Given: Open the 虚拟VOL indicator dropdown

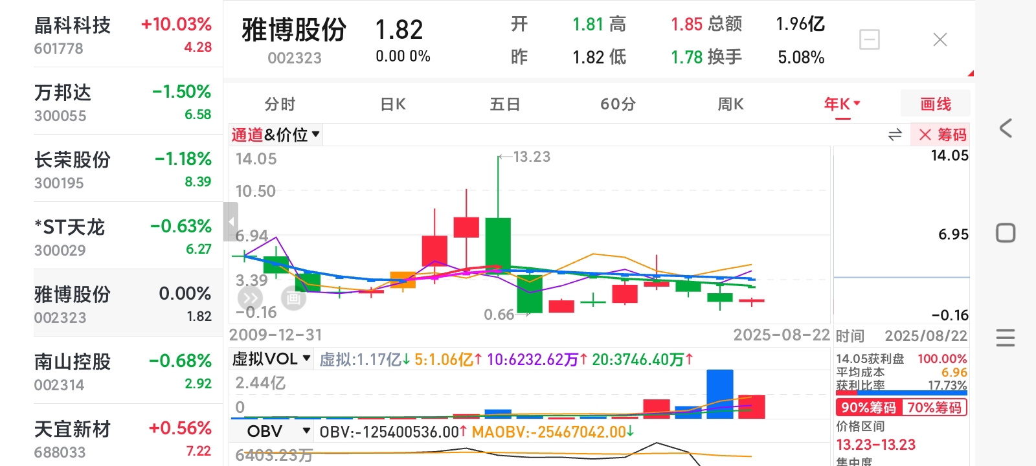Looking at the screenshot, I should pos(271,359).
